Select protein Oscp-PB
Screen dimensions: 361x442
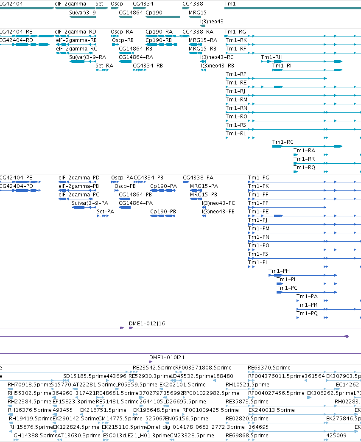125,186
